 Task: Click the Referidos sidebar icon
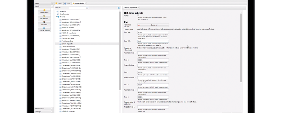(x=44, y=23)
